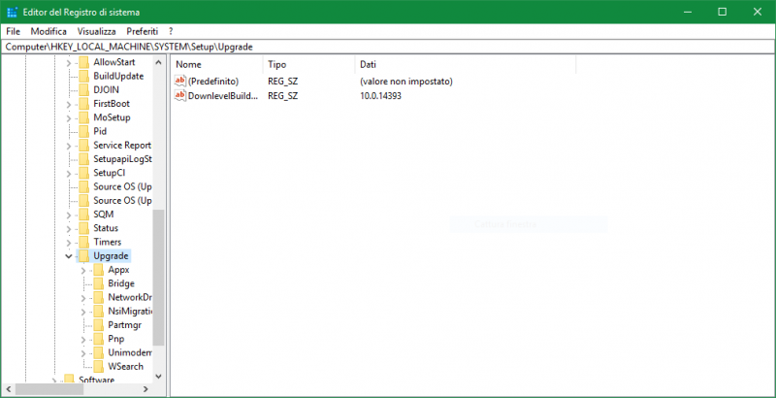Open the Modifica menu
Image resolution: width=776 pixels, height=398 pixels.
[48, 31]
